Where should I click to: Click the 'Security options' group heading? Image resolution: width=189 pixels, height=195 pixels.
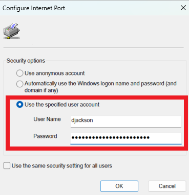[26, 61]
